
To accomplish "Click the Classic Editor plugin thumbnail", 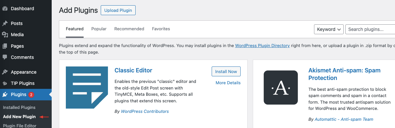I will click(x=87, y=88).
